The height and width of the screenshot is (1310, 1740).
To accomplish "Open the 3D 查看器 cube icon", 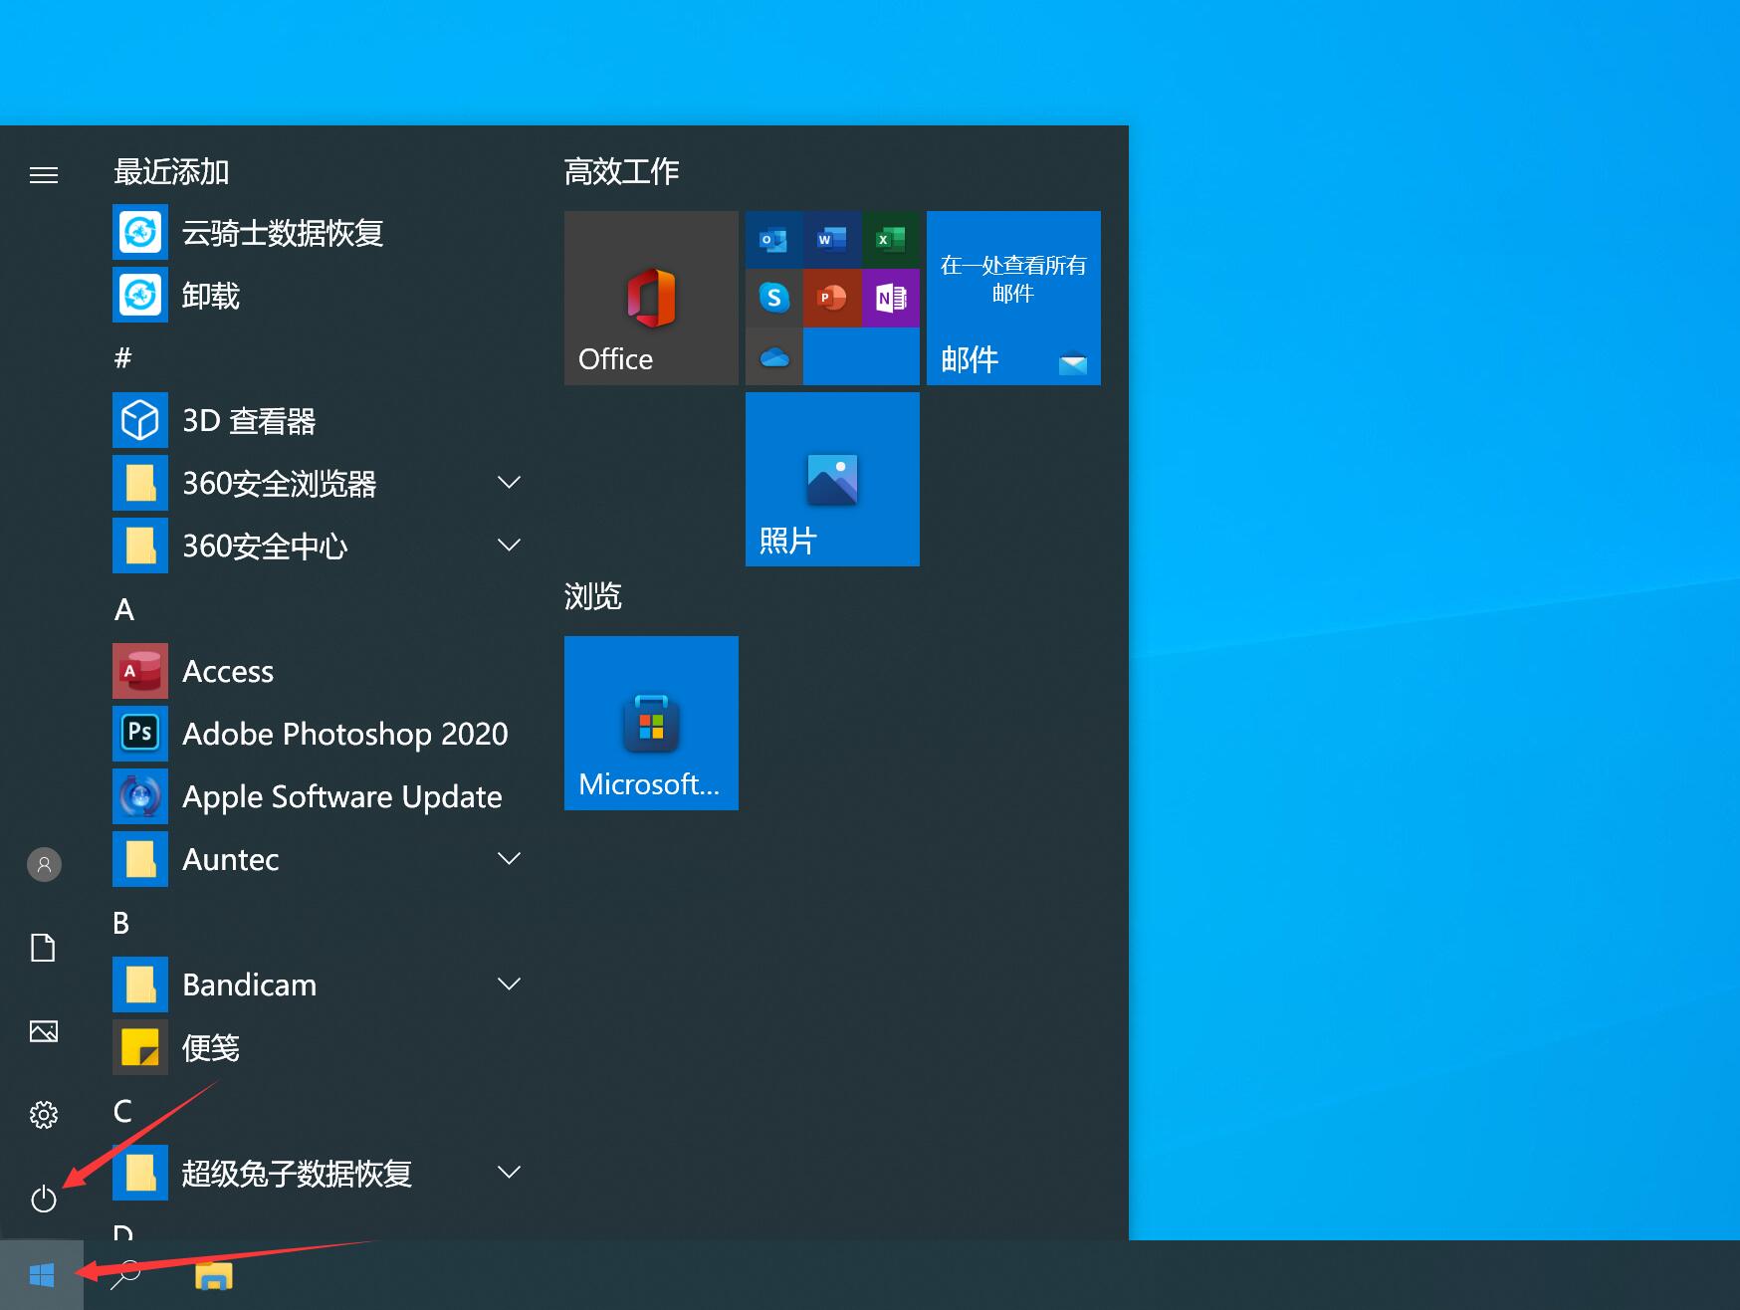I will (140, 420).
